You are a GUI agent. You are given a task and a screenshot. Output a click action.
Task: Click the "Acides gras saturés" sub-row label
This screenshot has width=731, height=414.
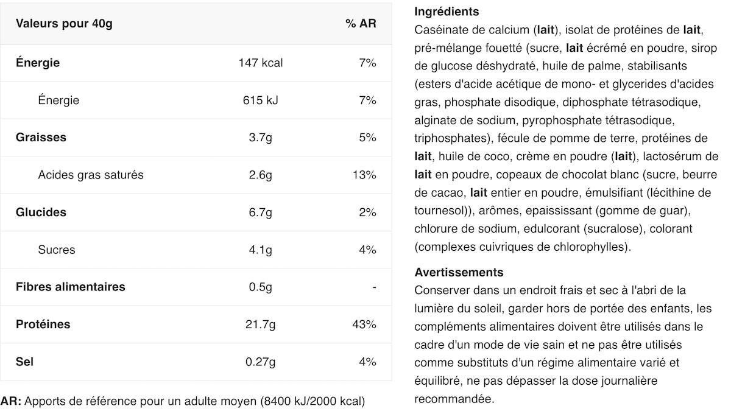tap(91, 175)
